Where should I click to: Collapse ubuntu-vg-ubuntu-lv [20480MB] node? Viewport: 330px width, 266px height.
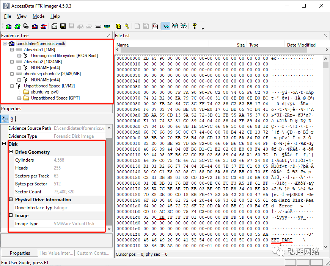pyautogui.click(x=12, y=74)
